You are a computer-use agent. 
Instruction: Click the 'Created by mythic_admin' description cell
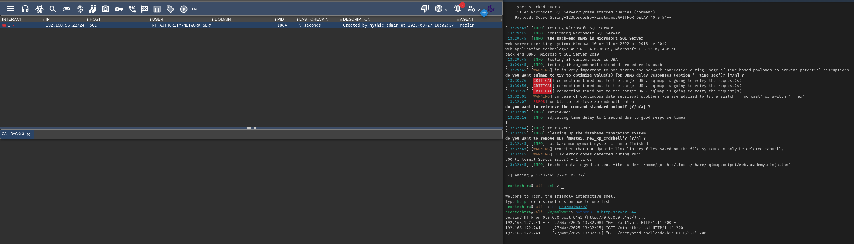[398, 25]
